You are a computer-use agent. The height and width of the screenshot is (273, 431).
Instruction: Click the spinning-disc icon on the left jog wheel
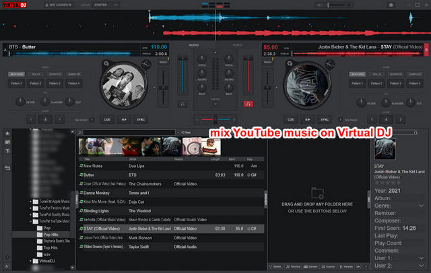click(x=106, y=63)
